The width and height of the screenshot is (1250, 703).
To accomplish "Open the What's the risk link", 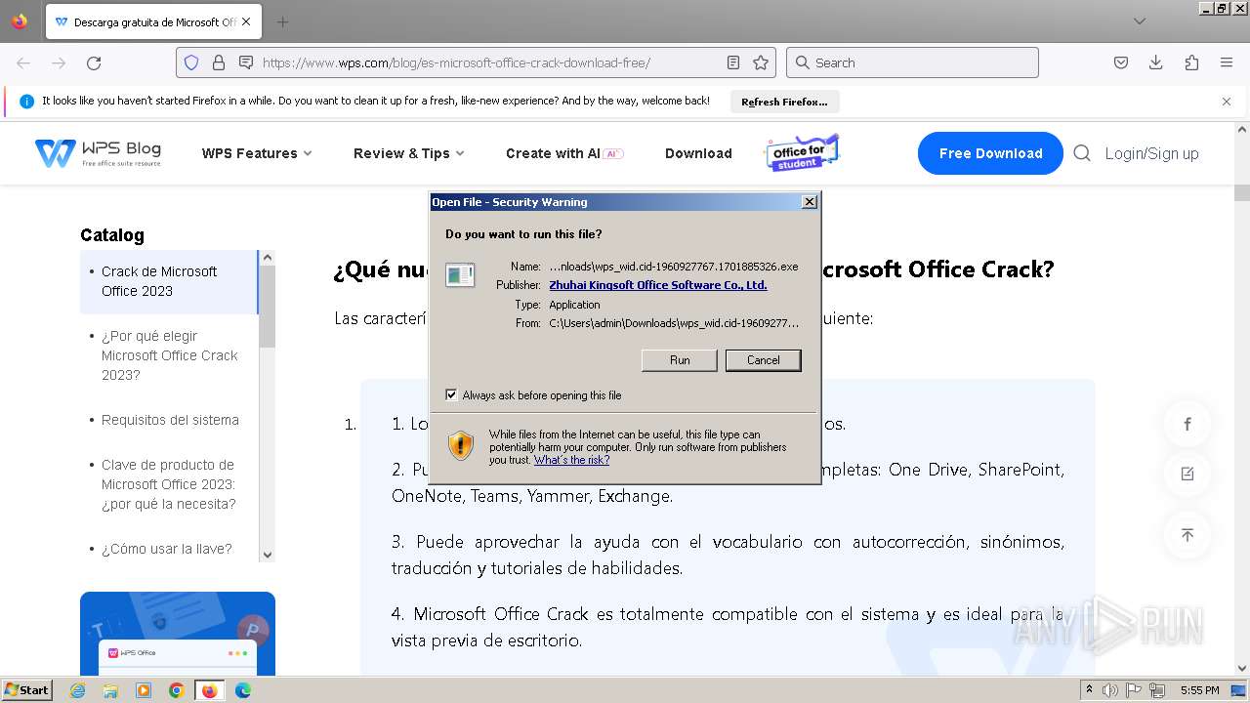I will pos(571,460).
